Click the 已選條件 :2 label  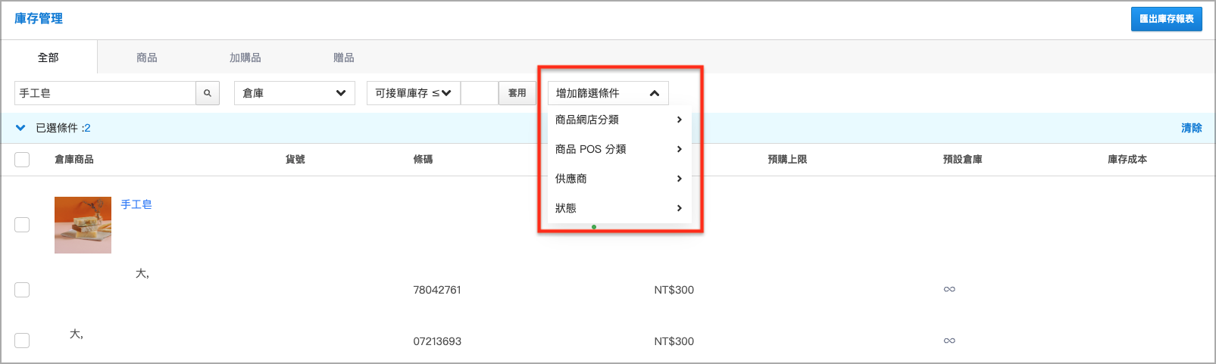click(63, 128)
